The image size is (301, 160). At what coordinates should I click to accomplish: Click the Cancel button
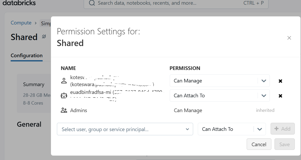point(259,144)
